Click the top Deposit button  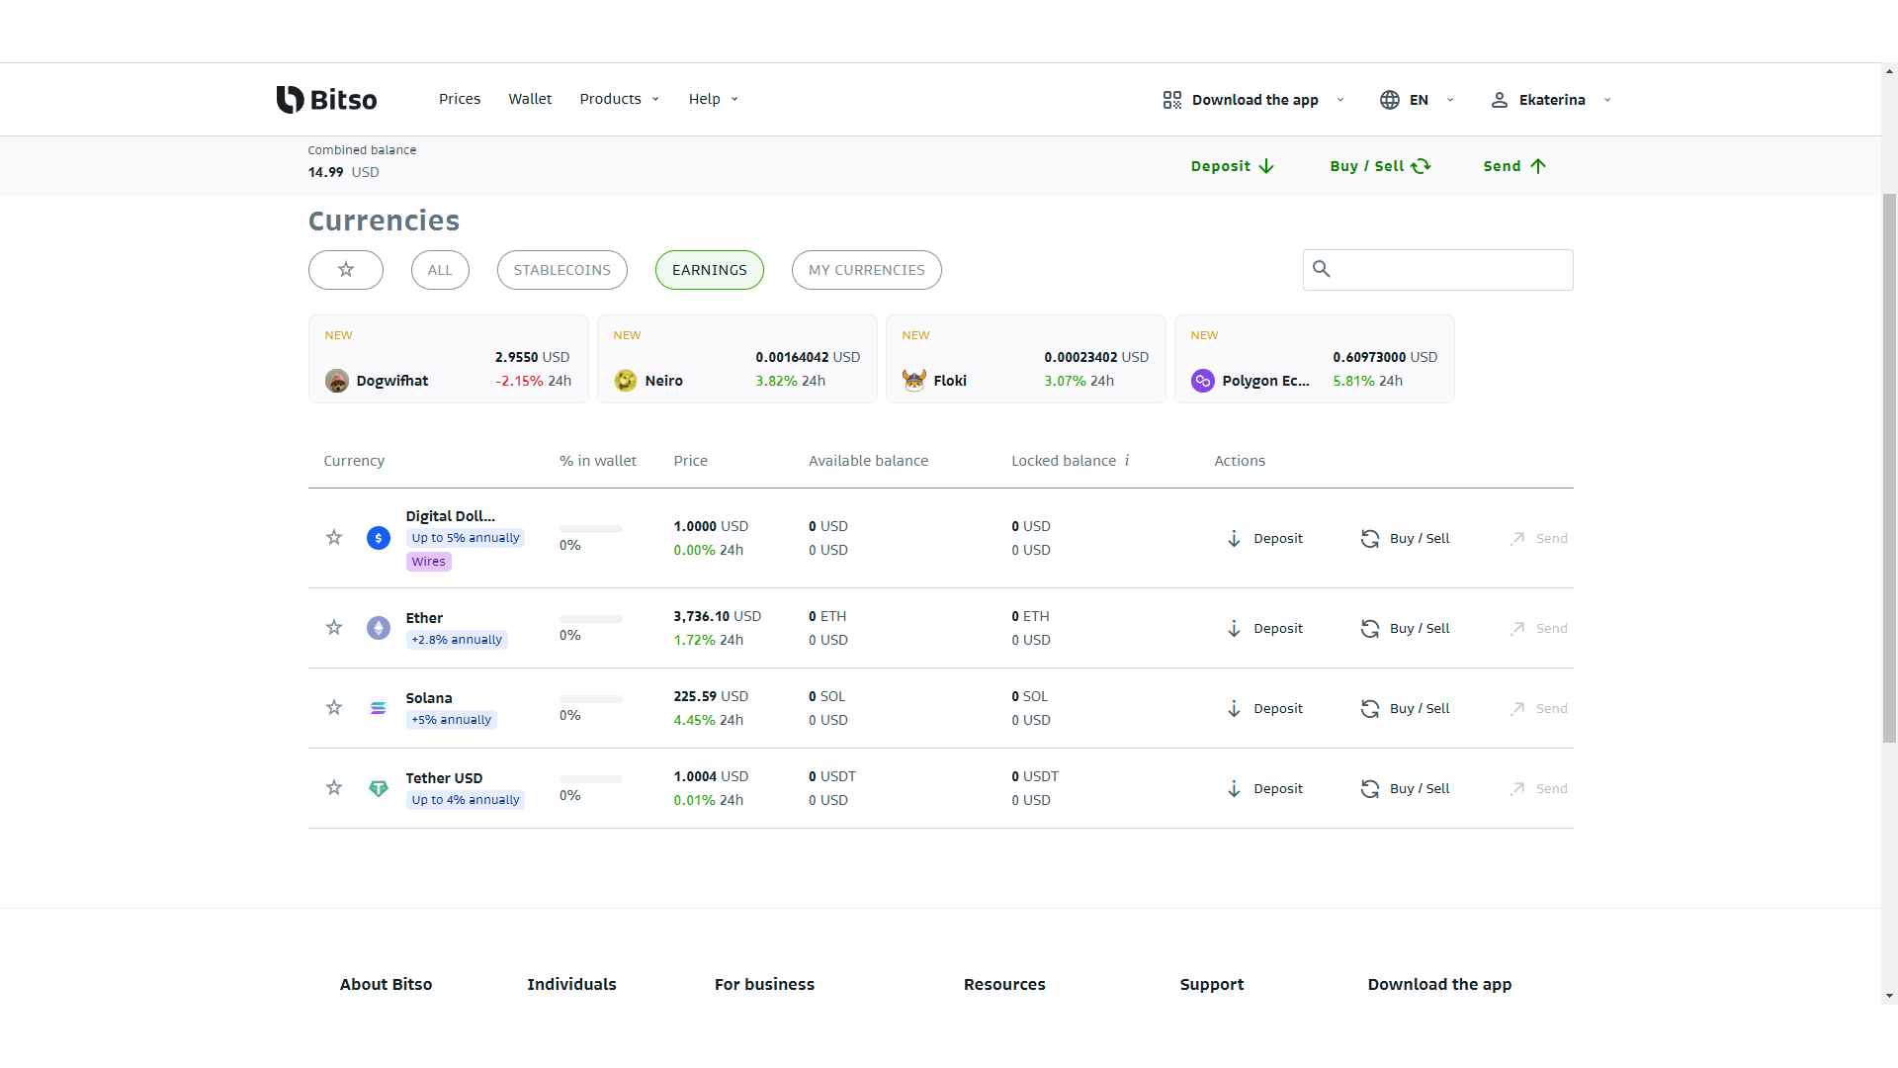tap(1233, 166)
